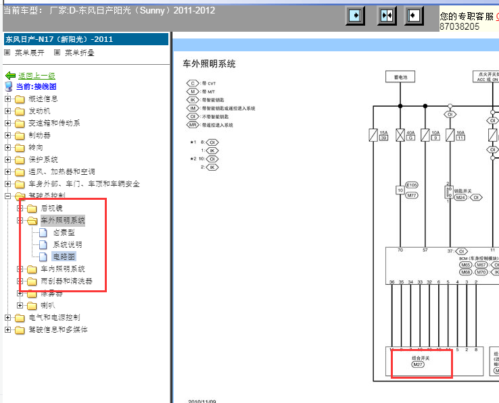The height and width of the screenshot is (403, 499).
Task: Click the green back arrow icon
Action: pyautogui.click(x=11, y=76)
